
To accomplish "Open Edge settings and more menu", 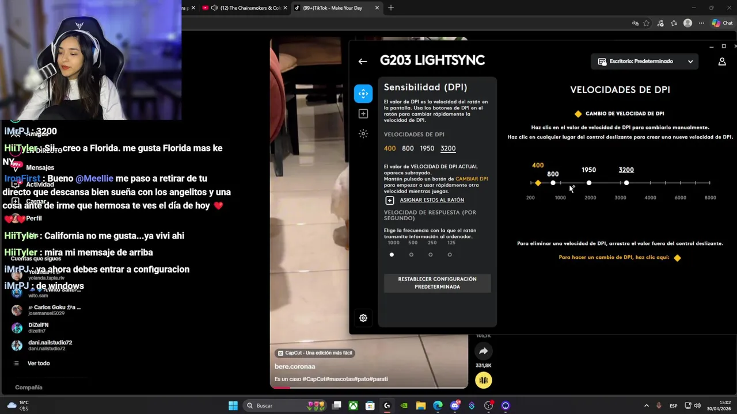I will point(701,23).
